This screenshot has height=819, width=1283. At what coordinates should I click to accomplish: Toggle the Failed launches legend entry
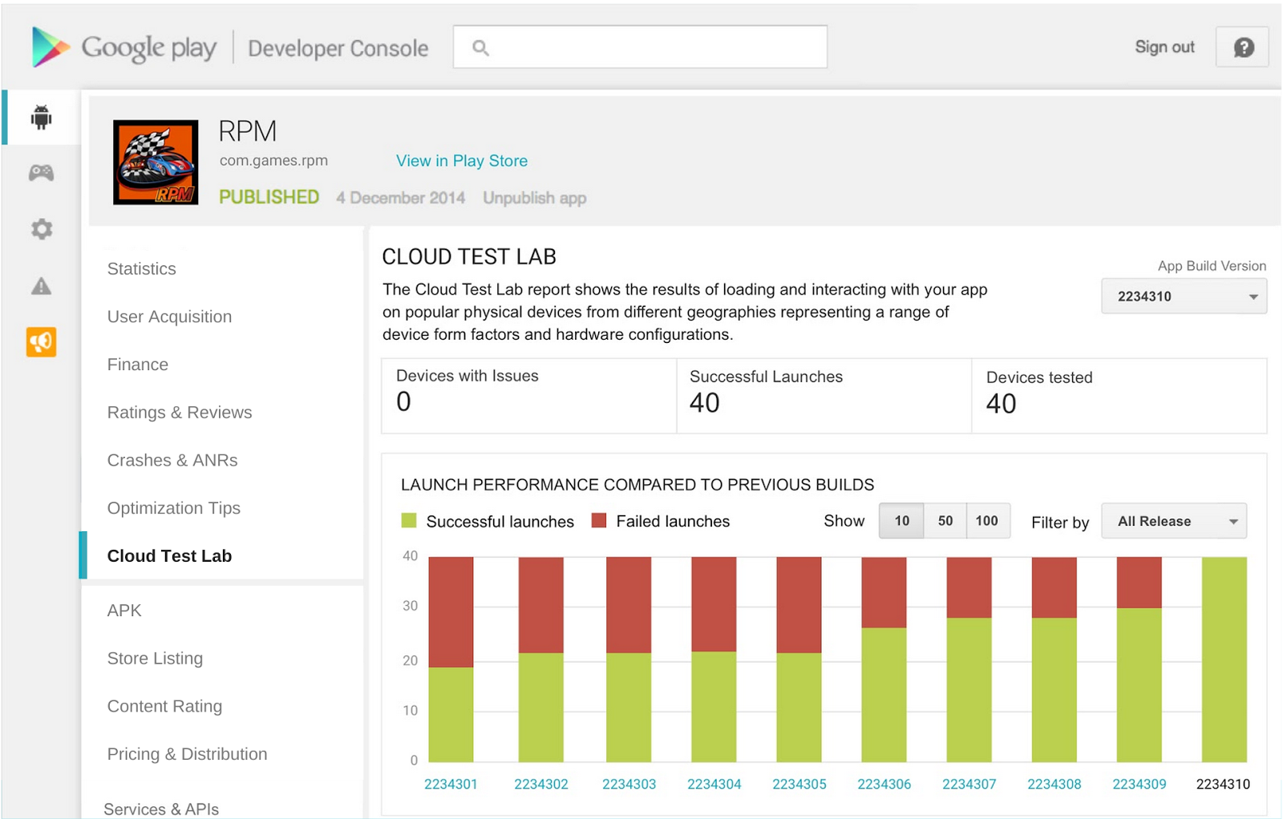[661, 521]
